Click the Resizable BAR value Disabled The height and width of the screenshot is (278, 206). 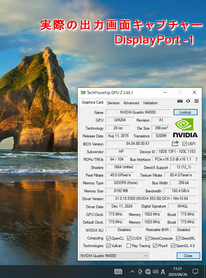(184, 230)
